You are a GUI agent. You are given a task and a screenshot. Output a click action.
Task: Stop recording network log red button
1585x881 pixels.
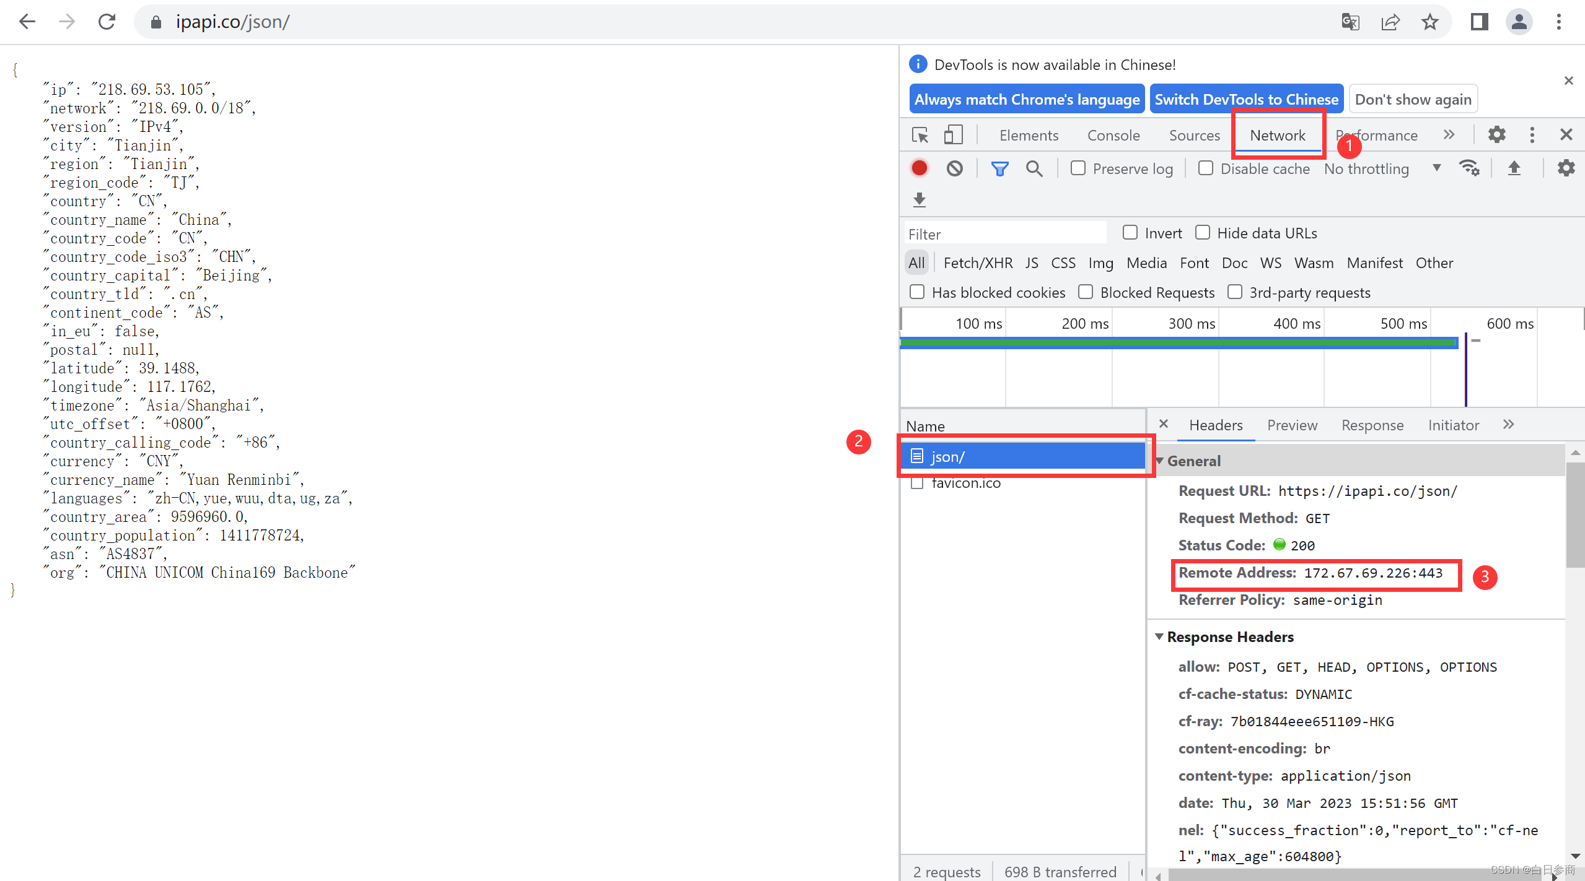click(x=920, y=168)
